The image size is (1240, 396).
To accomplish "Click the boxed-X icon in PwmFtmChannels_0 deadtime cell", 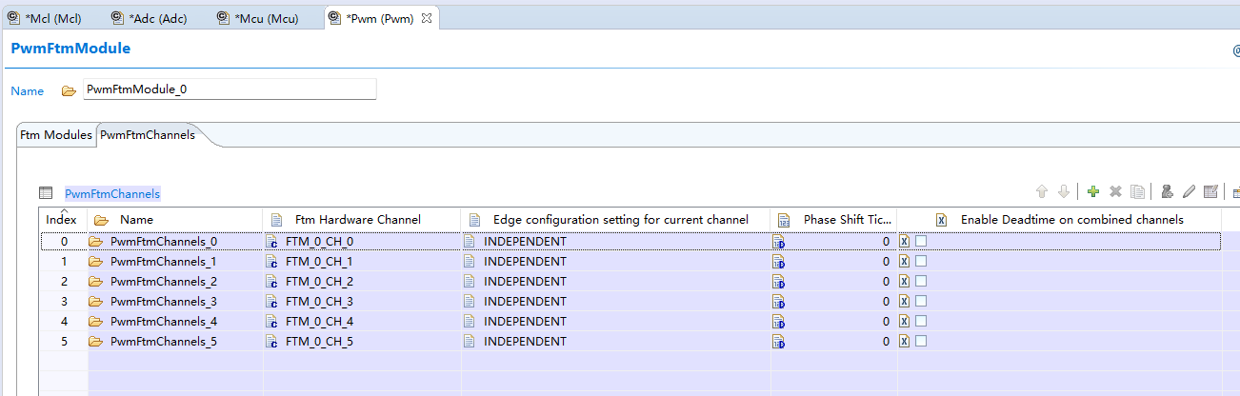I will 905,242.
